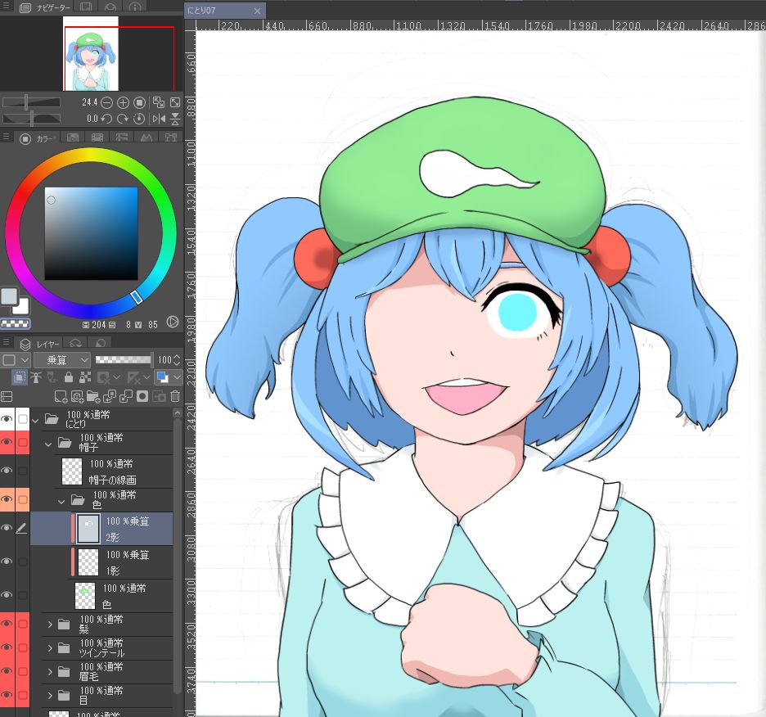This screenshot has width=766, height=717.
Task: Merge with layer below icon
Action: [x=126, y=396]
